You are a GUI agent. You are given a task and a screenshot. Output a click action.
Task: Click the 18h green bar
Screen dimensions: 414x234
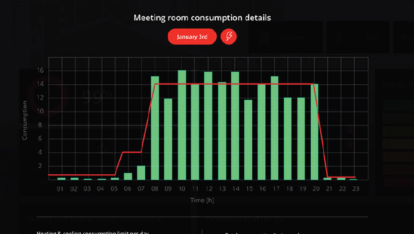[288, 138]
